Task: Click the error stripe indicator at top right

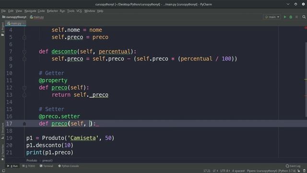Action: pos(306,28)
